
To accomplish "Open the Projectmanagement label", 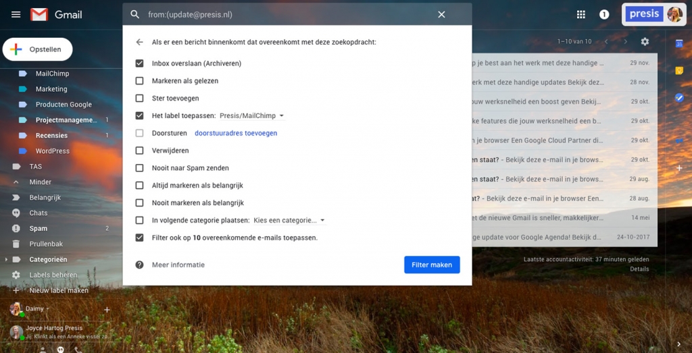I will tap(66, 120).
